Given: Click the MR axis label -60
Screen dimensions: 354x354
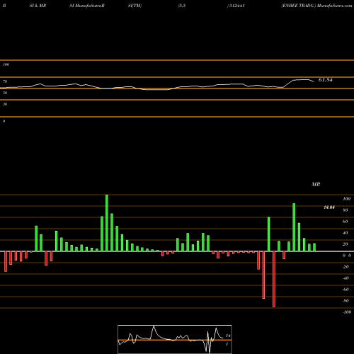Looking at the screenshot, I should 346,290.
